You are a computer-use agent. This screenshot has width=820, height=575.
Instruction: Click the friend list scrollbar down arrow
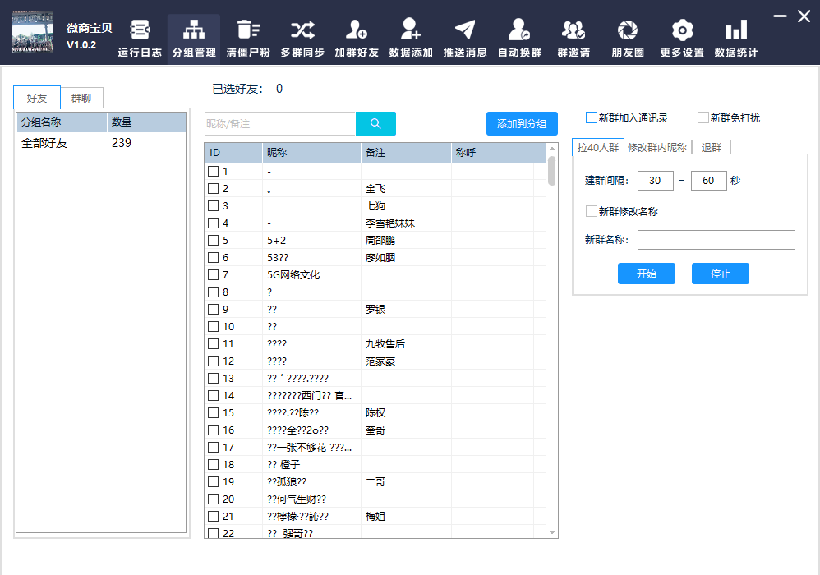coord(552,532)
